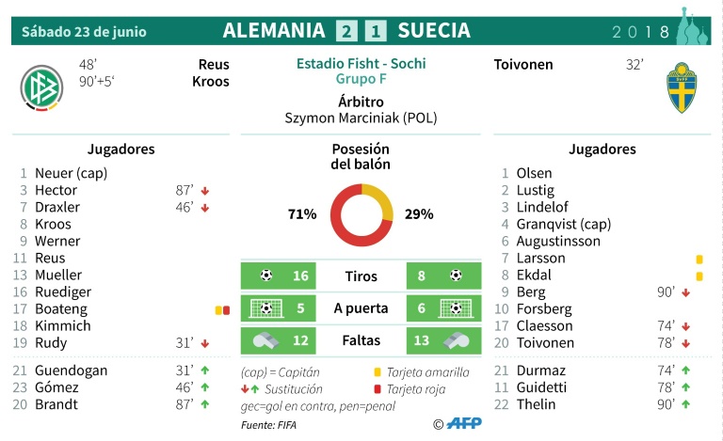Click Sweden's score box showing 1
Viewport: 723px width, 441px height.
point(376,31)
